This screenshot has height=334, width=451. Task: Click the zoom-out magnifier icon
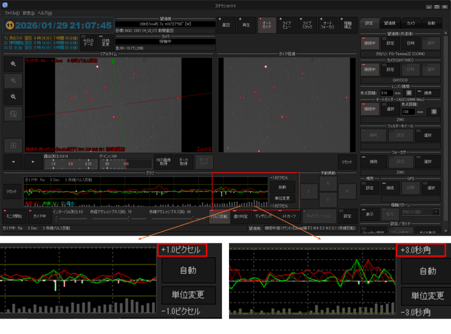13,80
